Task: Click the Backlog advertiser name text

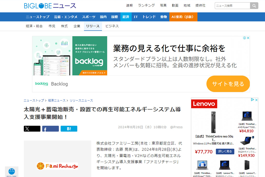Action: pyautogui.click(x=60, y=84)
